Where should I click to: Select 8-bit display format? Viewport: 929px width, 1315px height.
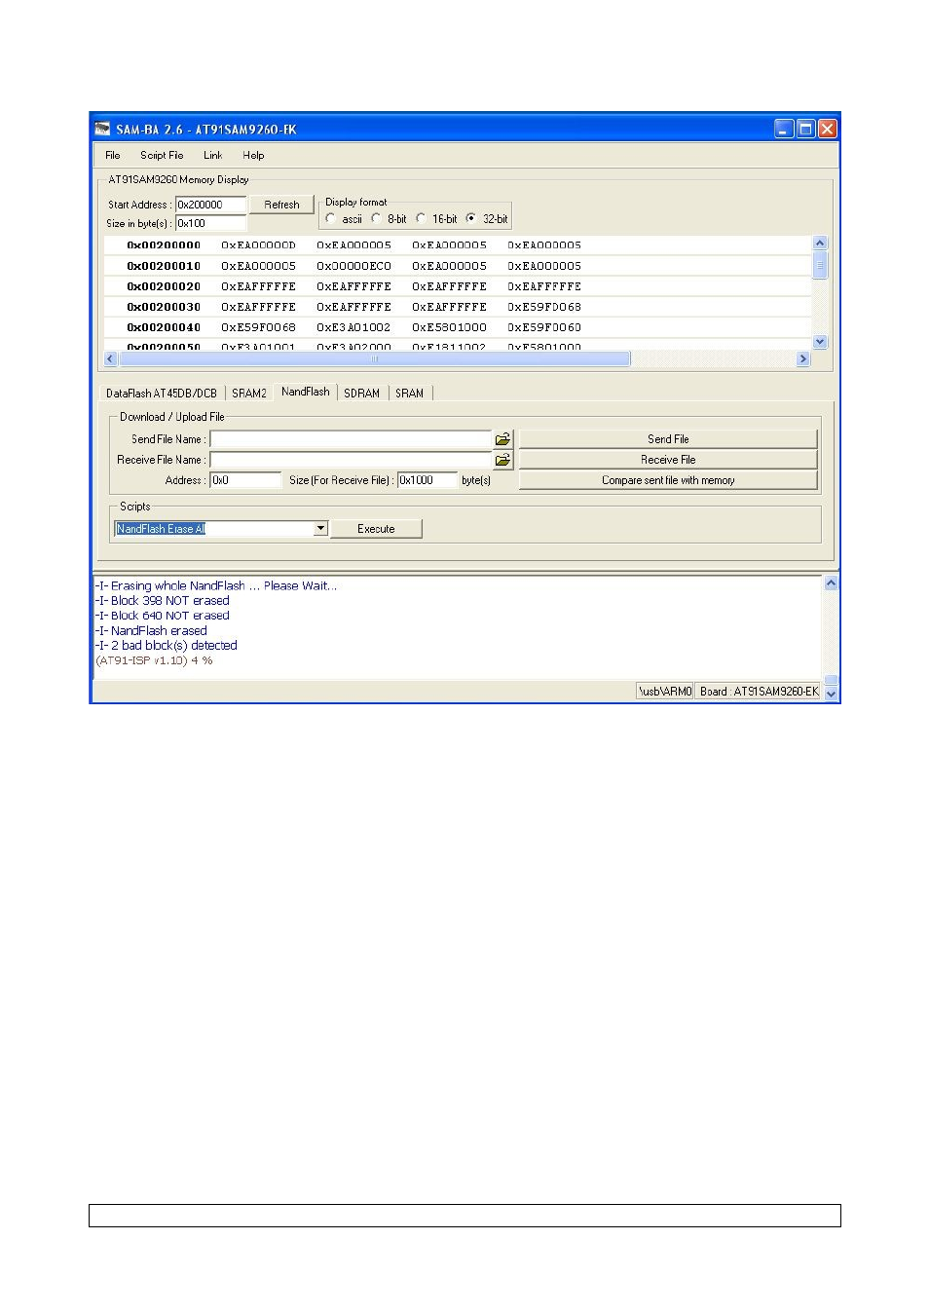pyautogui.click(x=376, y=218)
